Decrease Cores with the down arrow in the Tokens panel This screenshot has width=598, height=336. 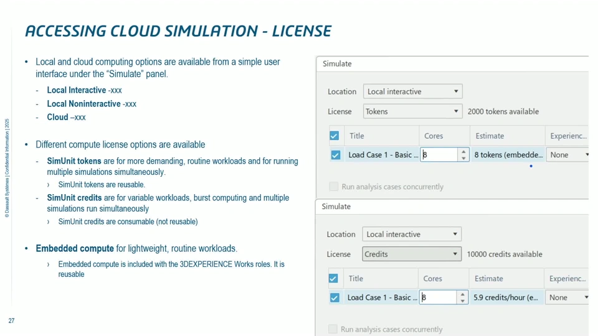(463, 158)
